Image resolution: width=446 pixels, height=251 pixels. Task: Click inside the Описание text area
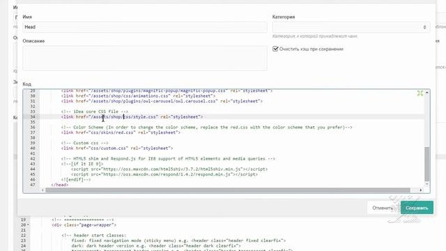coord(145,58)
